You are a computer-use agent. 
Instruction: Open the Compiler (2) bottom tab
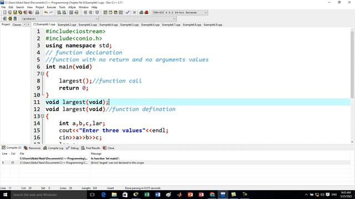[11, 148]
